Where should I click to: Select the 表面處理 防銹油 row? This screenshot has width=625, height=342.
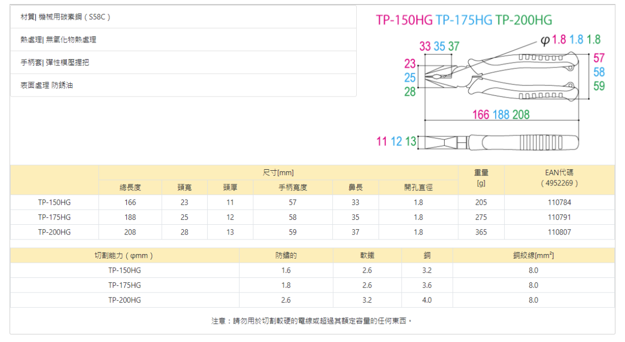pos(183,85)
